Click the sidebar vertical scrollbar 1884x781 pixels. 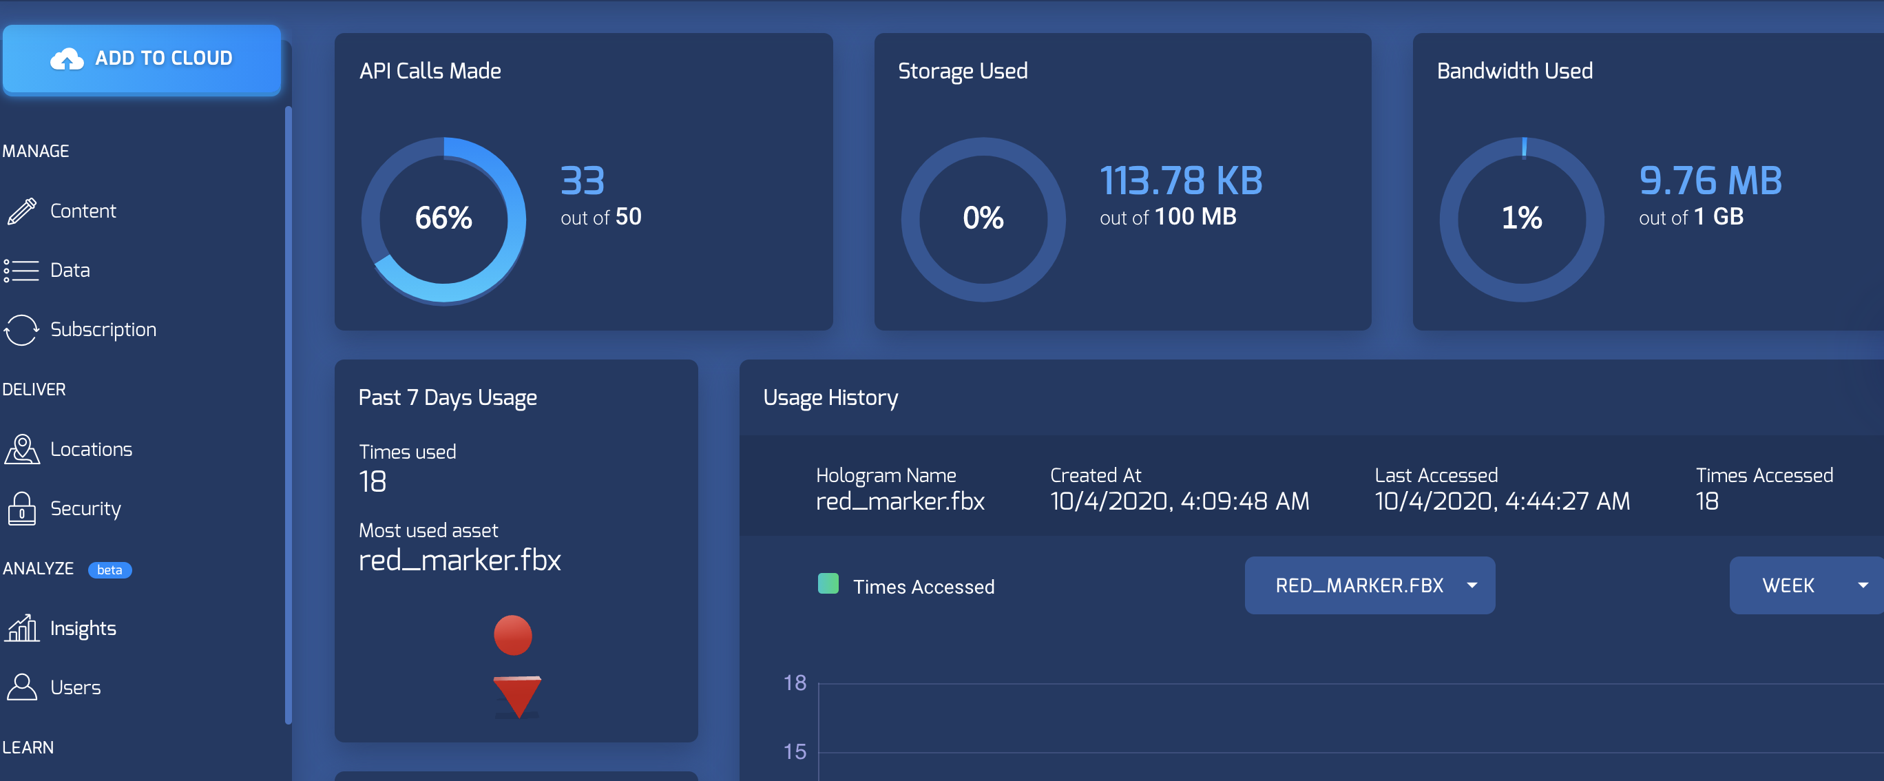(288, 413)
